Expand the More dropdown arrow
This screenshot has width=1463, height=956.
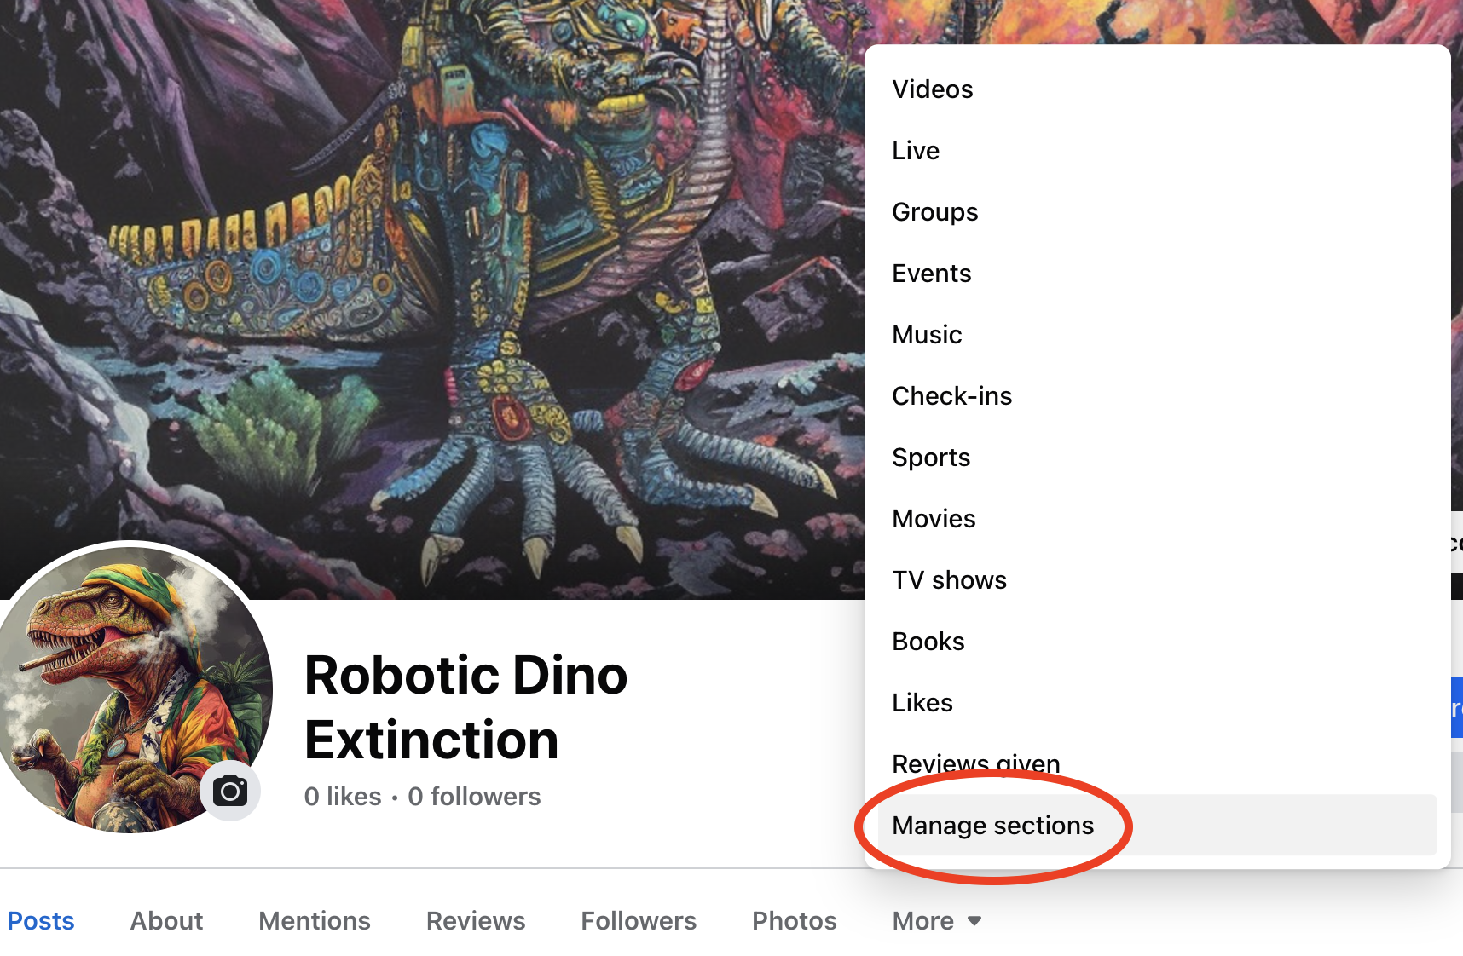pyautogui.click(x=974, y=921)
